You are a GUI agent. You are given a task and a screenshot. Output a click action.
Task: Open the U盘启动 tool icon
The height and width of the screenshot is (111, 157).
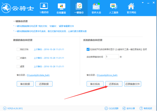pos(44,6)
